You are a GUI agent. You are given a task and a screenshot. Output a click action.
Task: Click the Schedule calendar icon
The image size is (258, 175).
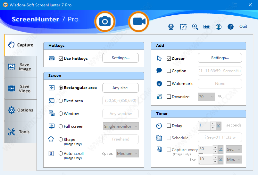tap(159, 138)
